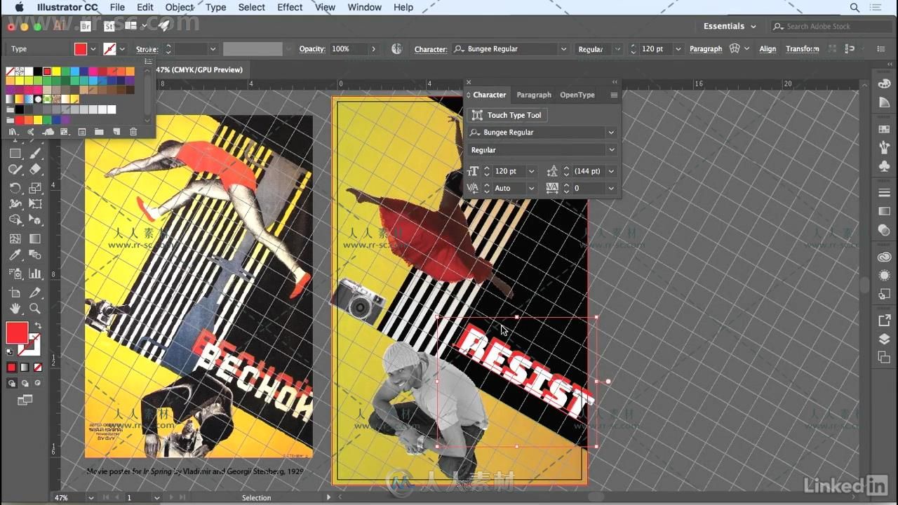Open tracking value dropdown
The height and width of the screenshot is (505, 898).
pos(611,189)
